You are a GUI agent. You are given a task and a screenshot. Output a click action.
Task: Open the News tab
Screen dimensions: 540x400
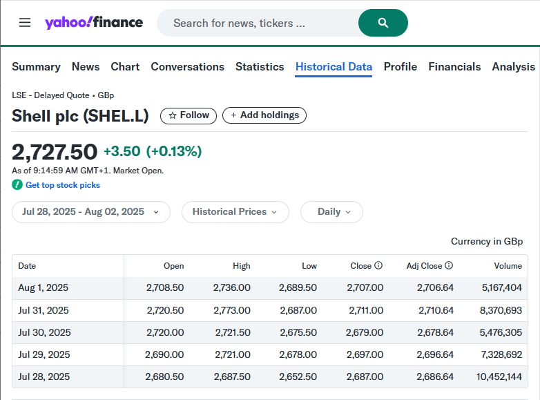pyautogui.click(x=86, y=66)
